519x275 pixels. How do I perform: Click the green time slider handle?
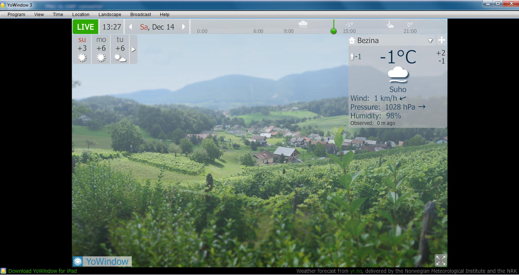click(333, 31)
